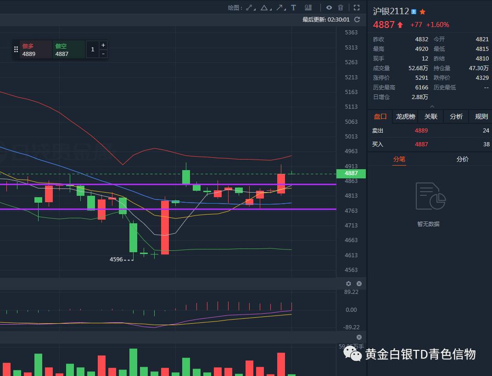
Task: Refresh the last-update quote data
Action: tap(357, 20)
